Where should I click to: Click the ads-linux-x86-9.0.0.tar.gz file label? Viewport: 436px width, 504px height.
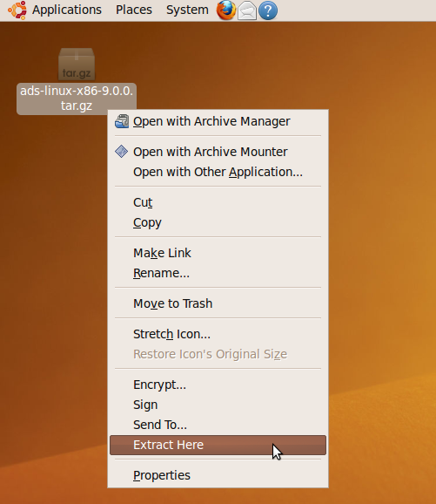click(77, 99)
